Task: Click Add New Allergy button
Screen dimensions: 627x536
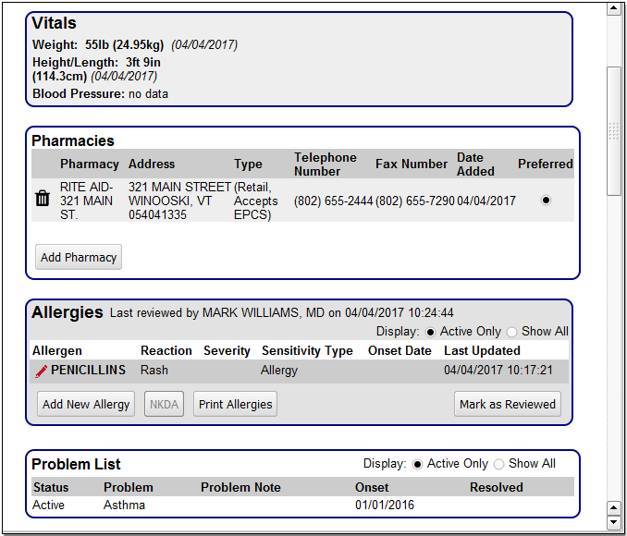Action: tap(86, 404)
